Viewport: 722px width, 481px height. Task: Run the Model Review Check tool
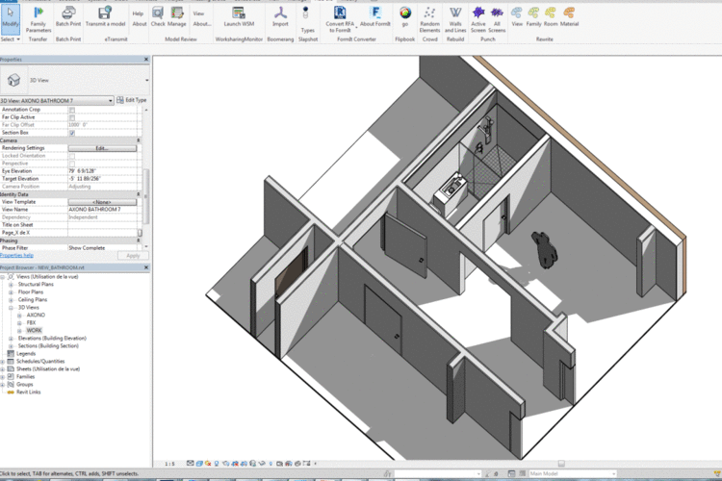(x=158, y=16)
